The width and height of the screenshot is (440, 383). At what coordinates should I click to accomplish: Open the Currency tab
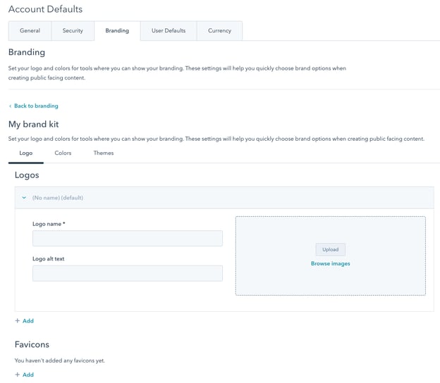[219, 31]
